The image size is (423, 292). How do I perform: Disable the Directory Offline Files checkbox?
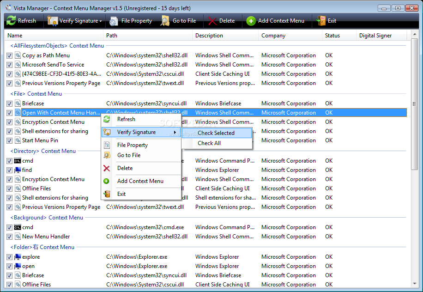(x=9, y=189)
